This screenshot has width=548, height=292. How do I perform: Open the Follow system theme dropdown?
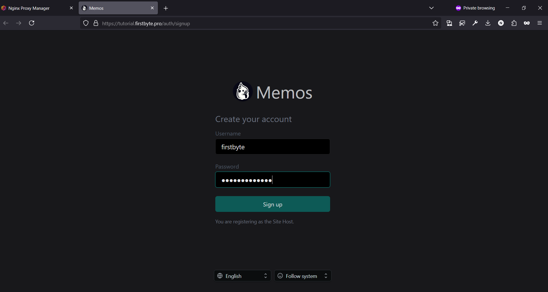point(303,276)
